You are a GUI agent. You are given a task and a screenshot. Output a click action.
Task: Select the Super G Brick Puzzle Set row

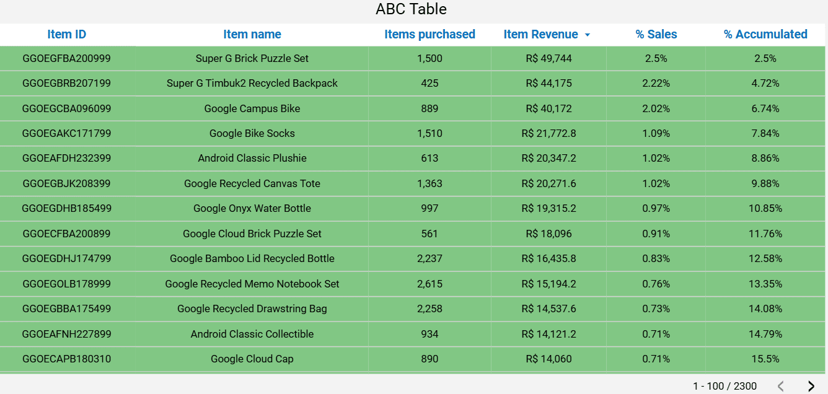point(252,58)
